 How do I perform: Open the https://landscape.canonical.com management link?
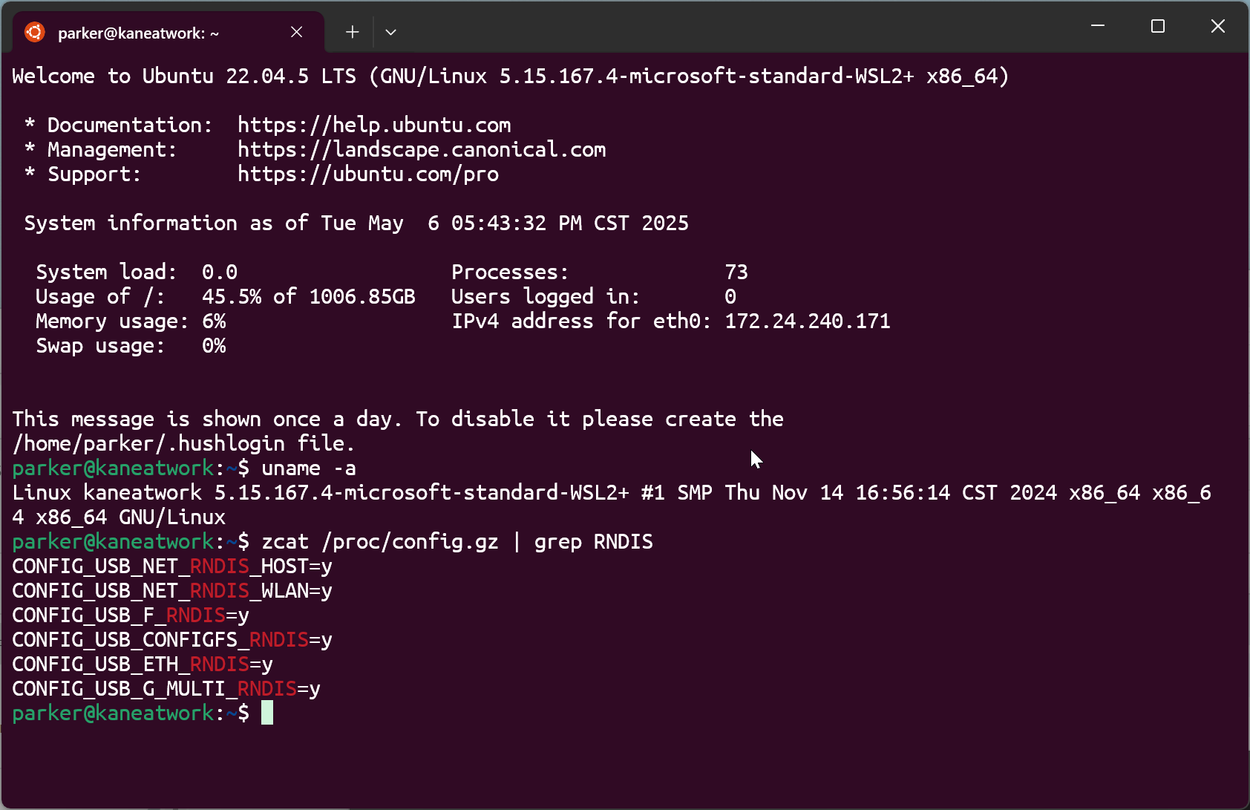point(422,149)
